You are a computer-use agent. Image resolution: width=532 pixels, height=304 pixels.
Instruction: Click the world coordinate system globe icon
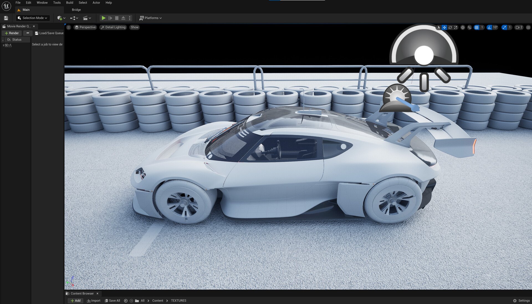coord(462,27)
